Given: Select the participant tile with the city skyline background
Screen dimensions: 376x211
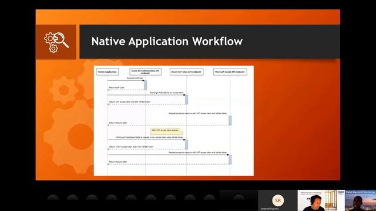Looking at the screenshot, I should (x=360, y=200).
